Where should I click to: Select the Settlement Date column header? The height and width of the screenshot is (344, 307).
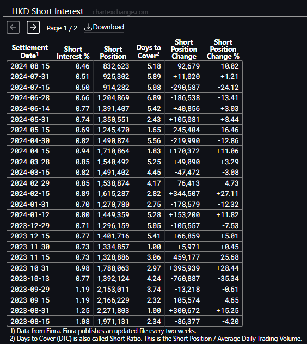coord(30,51)
